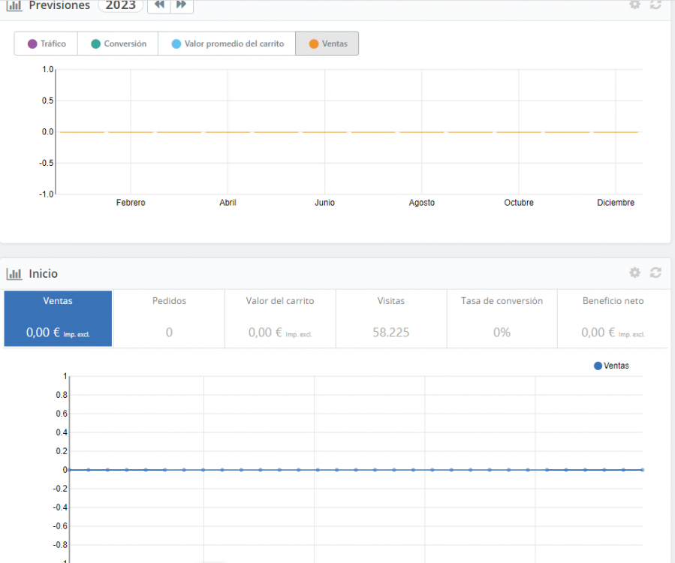
Task: Toggle the Conversión forecast series
Action: click(118, 44)
